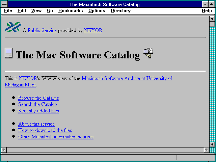216x162 pixels.
Task: Click the horizontal scrollbar track
Action: tap(105, 150)
